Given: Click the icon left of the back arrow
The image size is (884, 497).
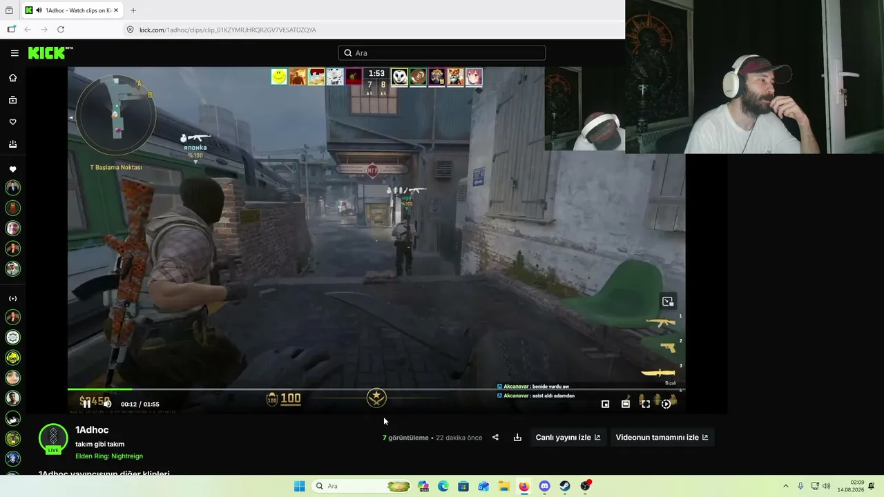Looking at the screenshot, I should click(x=11, y=30).
